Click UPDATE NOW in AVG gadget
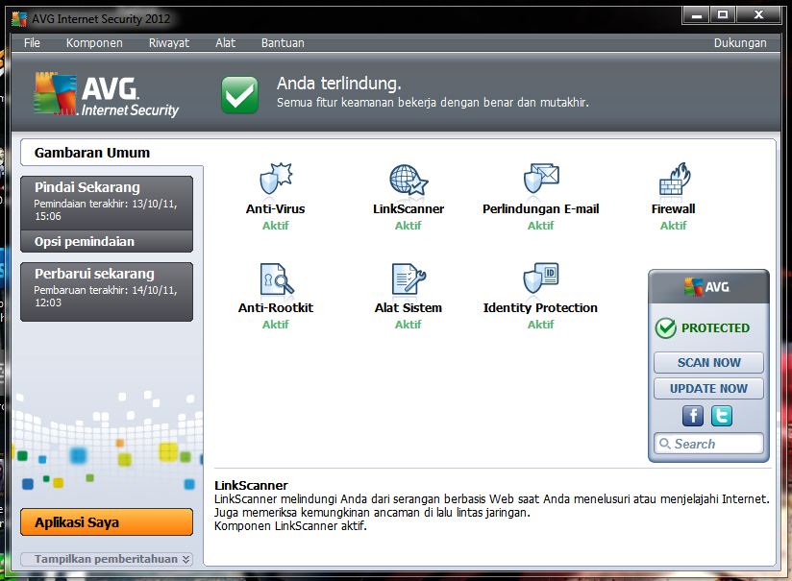This screenshot has width=792, height=581. click(708, 388)
